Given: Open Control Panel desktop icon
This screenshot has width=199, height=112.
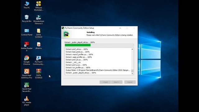Looking at the screenshot, I should [x=27, y=32].
